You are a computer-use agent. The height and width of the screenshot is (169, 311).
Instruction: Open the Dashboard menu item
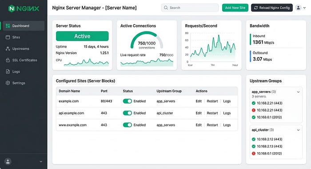tap(24, 26)
